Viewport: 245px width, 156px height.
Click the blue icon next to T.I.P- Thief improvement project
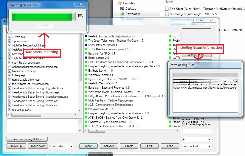pos(86,49)
